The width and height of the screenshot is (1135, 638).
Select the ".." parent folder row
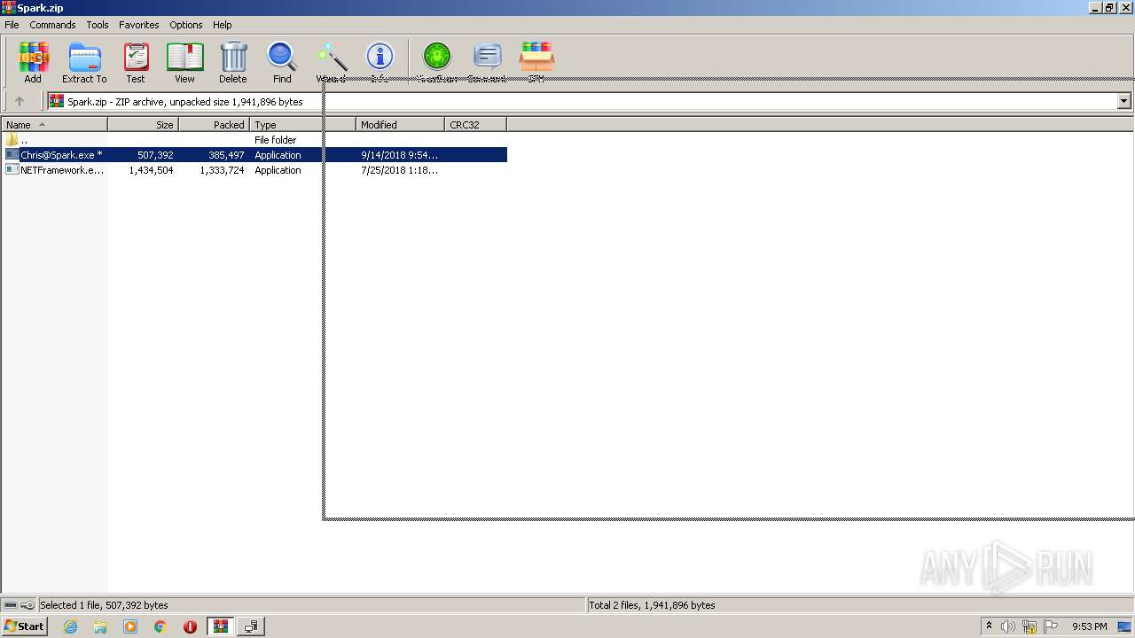[x=254, y=140]
